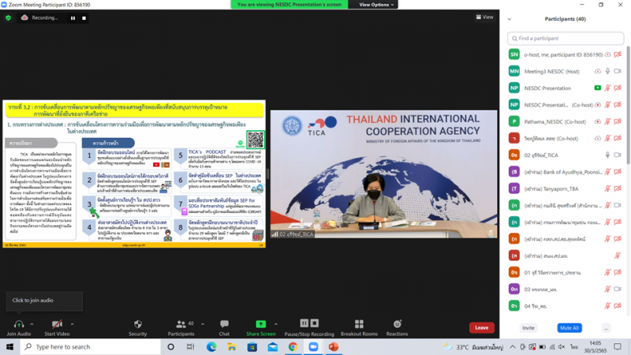
Task: Pause recording from the top recording indicator
Action: tap(73, 18)
